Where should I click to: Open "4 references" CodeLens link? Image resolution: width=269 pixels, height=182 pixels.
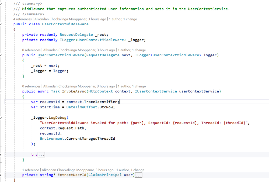pos(22,19)
